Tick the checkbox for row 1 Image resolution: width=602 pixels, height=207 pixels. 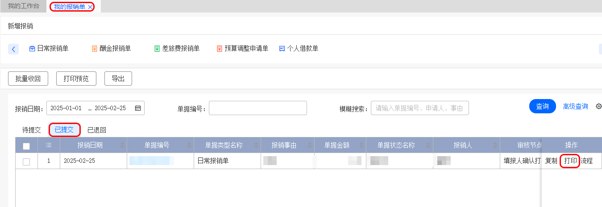click(x=26, y=161)
